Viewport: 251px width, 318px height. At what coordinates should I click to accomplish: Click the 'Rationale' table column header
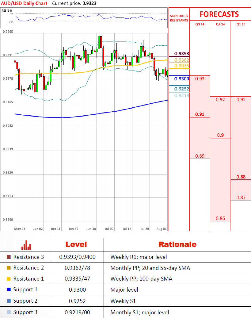177,244
